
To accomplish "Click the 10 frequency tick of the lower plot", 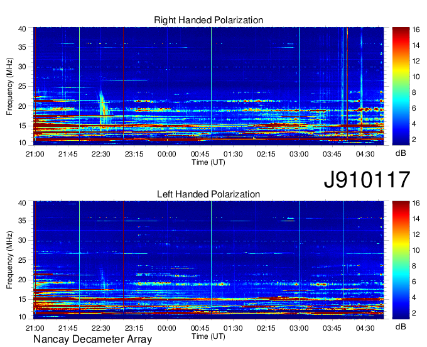I will tap(22, 317).
